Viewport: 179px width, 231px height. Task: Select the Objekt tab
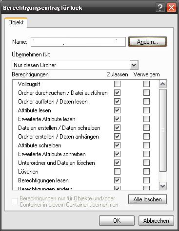[x=16, y=22]
